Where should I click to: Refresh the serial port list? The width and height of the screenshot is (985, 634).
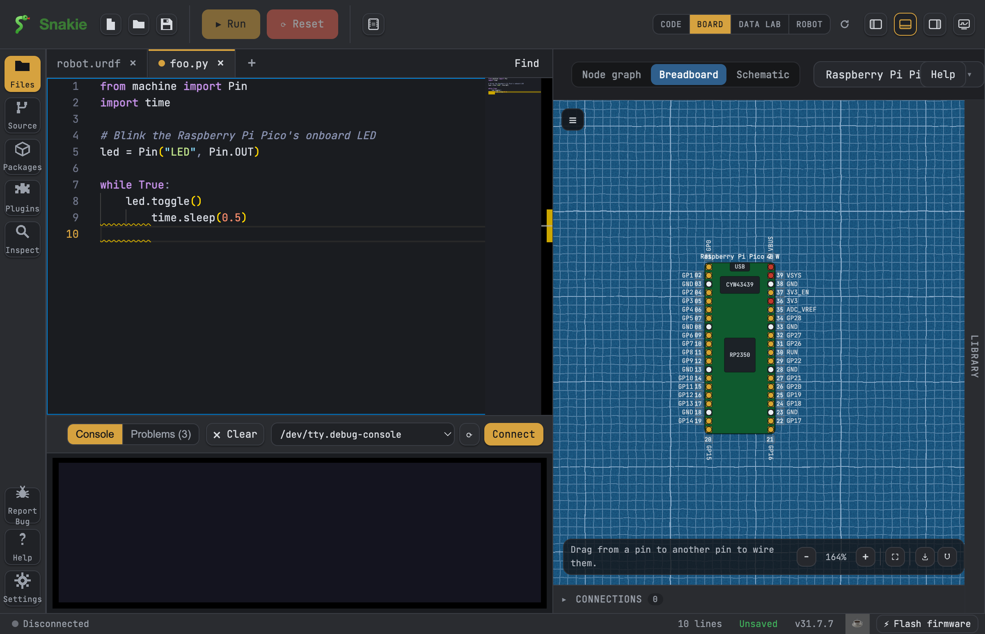click(469, 434)
